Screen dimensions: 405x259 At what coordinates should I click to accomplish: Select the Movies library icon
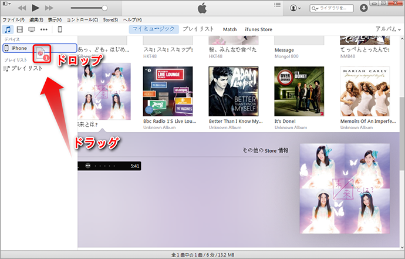coord(20,29)
